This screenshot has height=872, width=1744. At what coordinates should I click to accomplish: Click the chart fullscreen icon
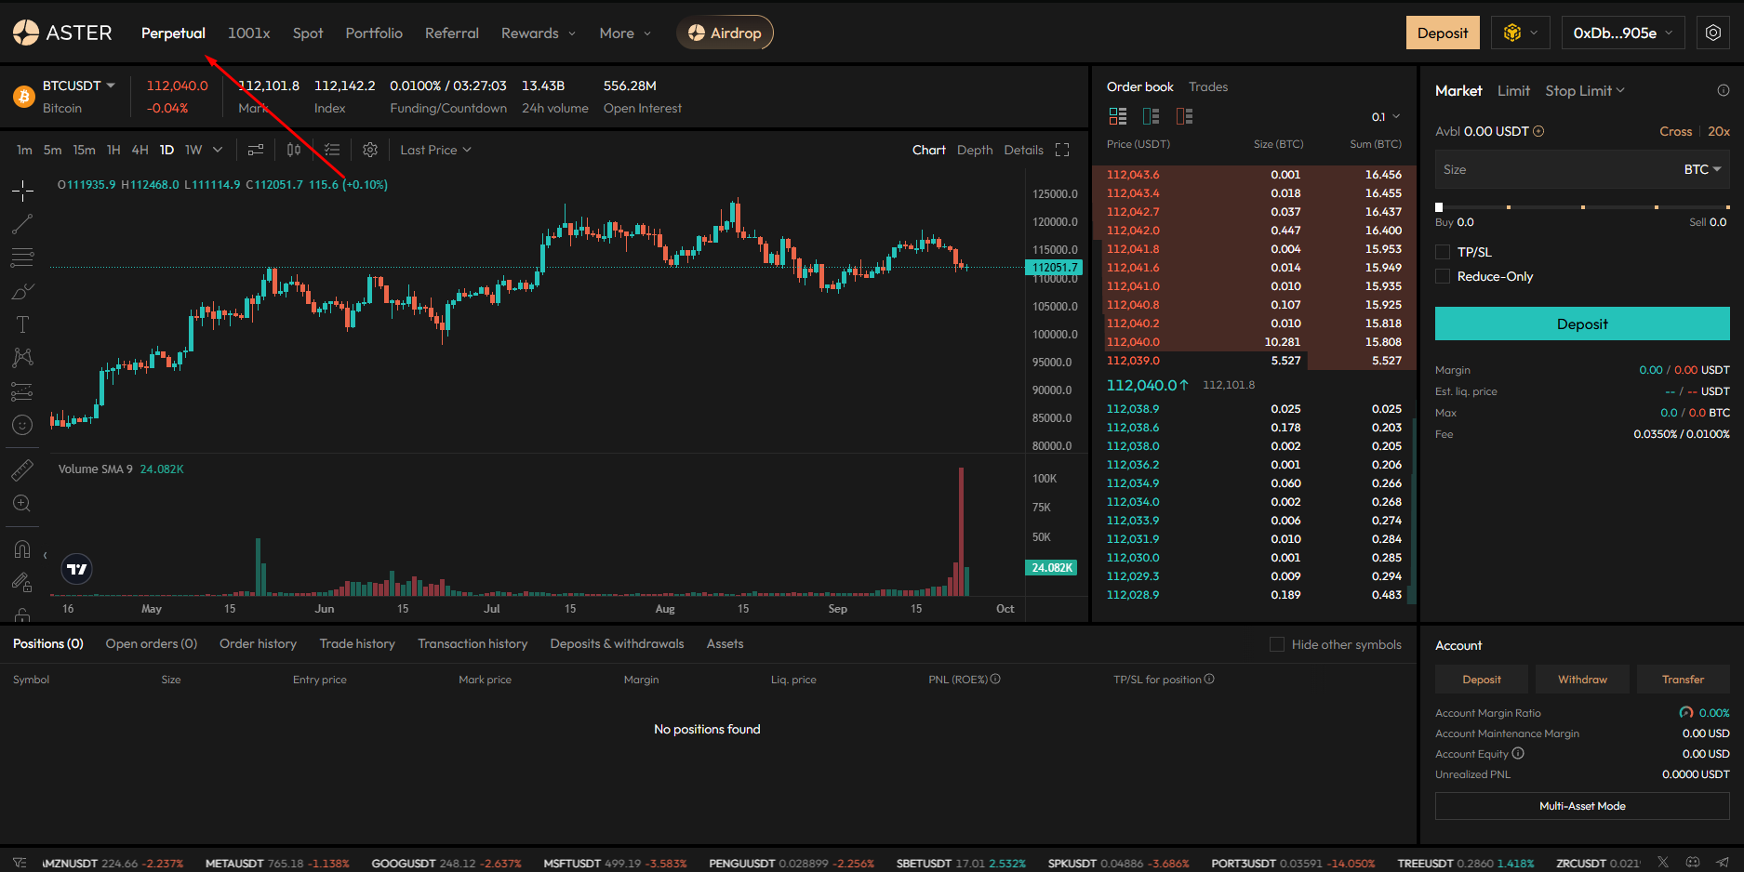(x=1062, y=150)
